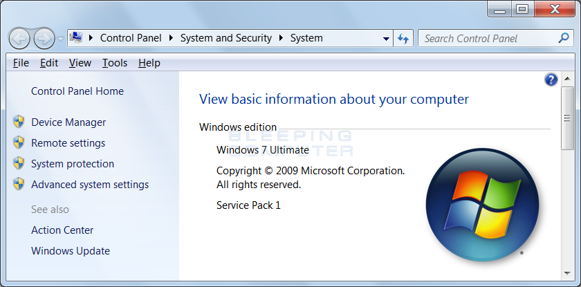Click the shield icon beside Remote settings
Viewport: 581px width, 287px height.
(19, 142)
